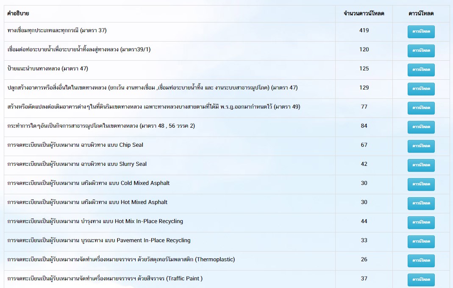Download the Chip Seal contractor registration
453x288 pixels.
click(421, 146)
